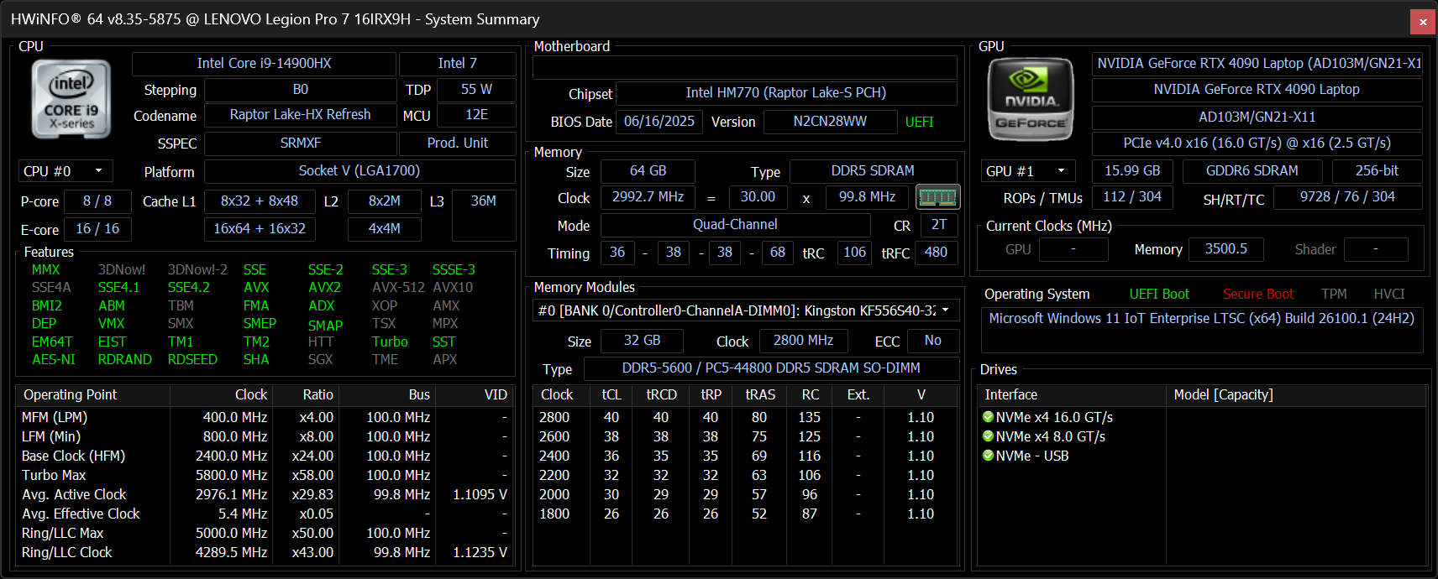Click the P-core 8 / 8 value

point(97,201)
